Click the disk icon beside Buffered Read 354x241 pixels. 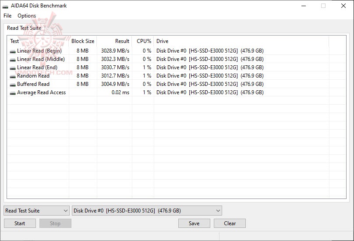[13, 85]
